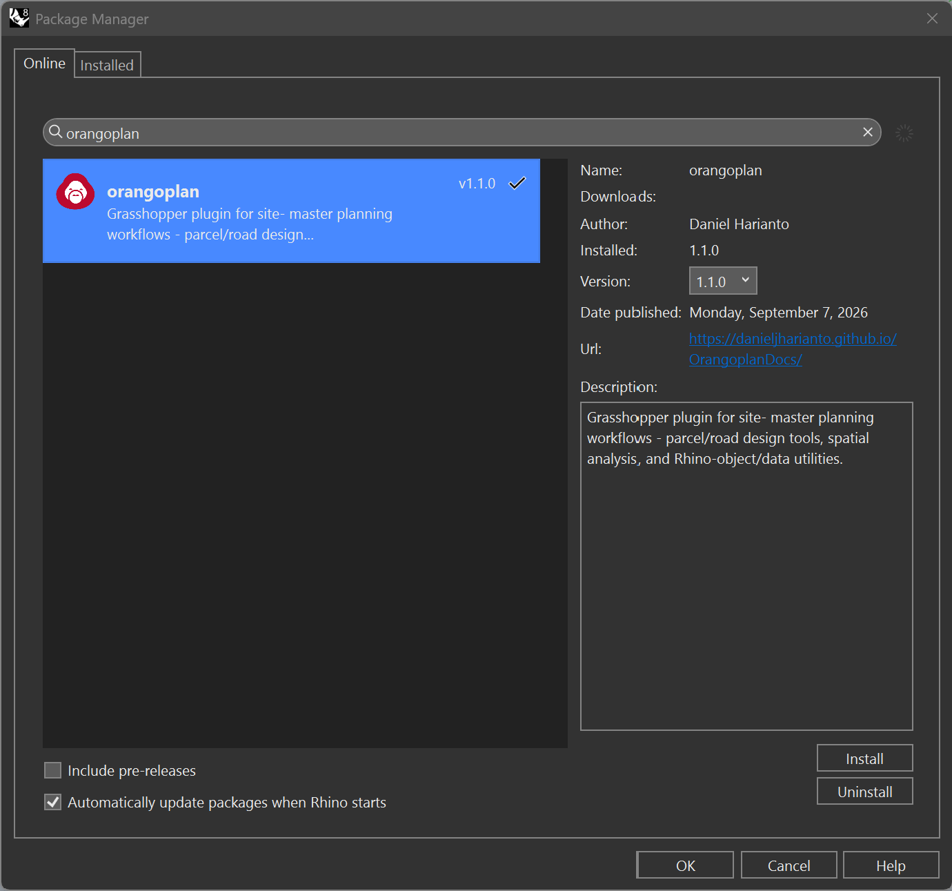Click the package description text box
Image resolution: width=952 pixels, height=891 pixels.
(746, 566)
